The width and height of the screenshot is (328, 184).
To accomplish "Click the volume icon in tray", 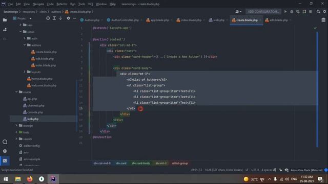I will point(287,179).
